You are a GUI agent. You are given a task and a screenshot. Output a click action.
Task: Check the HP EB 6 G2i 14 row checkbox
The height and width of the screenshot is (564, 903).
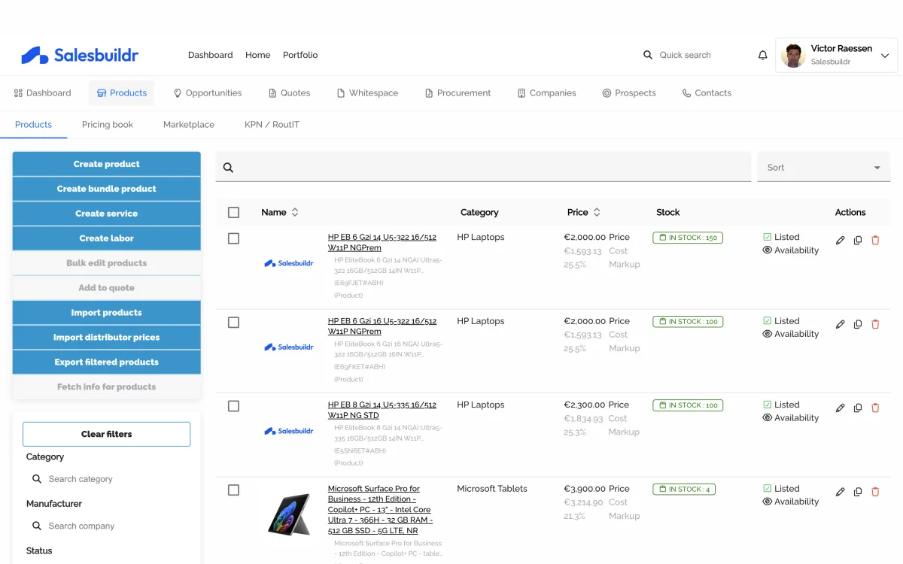click(233, 238)
